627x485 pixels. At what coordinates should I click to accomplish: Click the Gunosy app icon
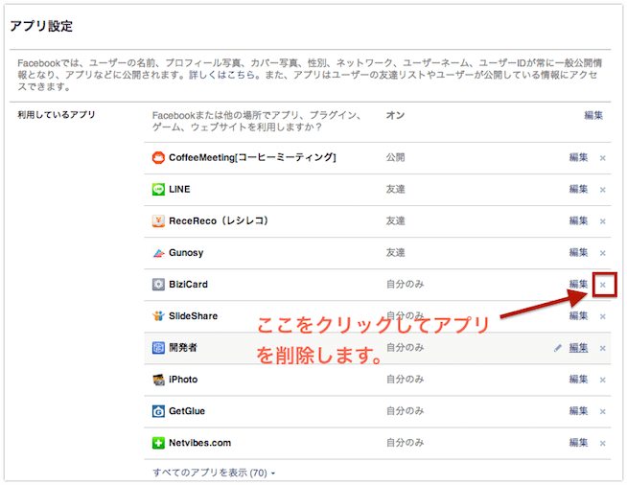click(x=158, y=253)
